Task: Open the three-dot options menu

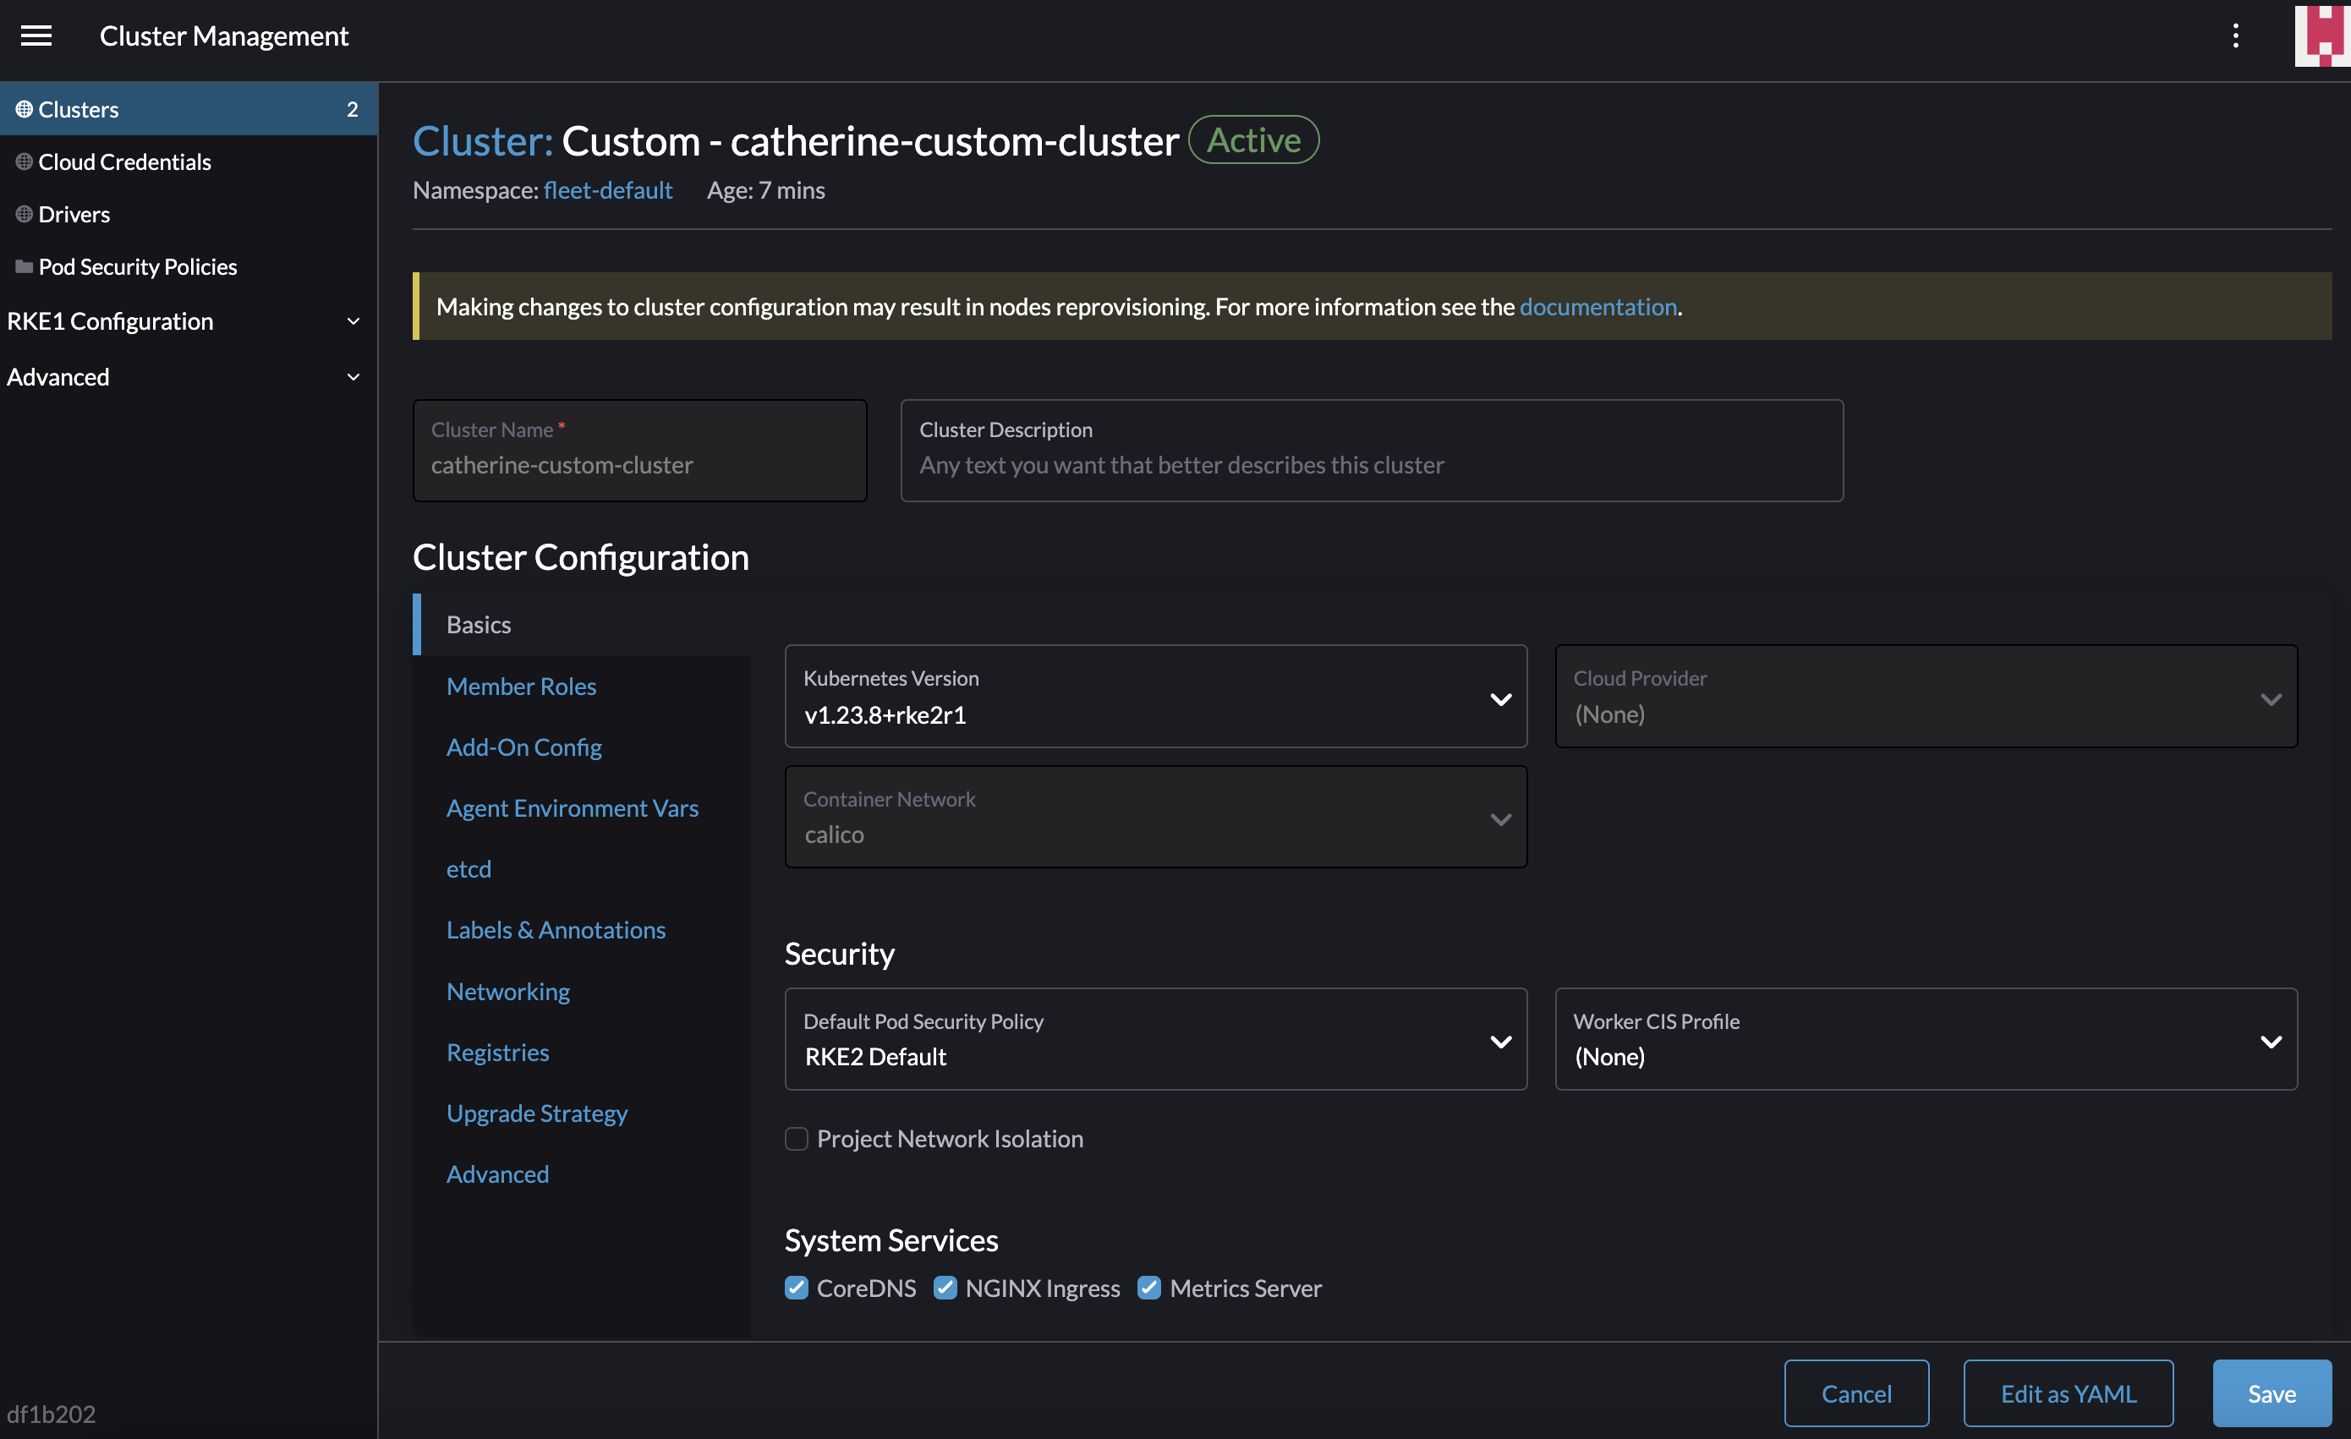Action: coord(2237,36)
